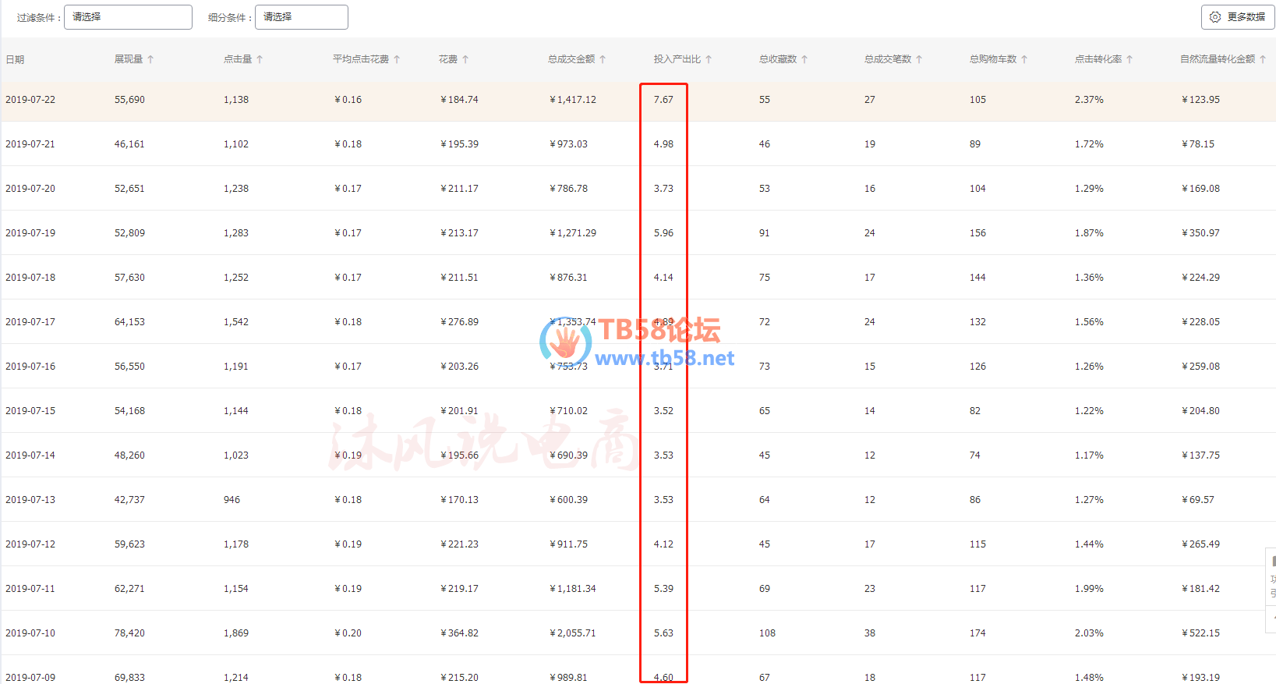Sort by 总收藏数 using its arrow
The image size is (1276, 684).
pyautogui.click(x=804, y=59)
